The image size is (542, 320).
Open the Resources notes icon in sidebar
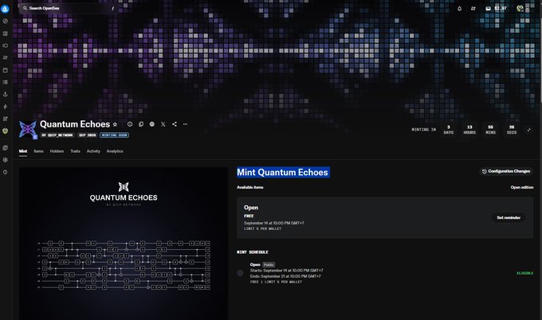pos(6,148)
